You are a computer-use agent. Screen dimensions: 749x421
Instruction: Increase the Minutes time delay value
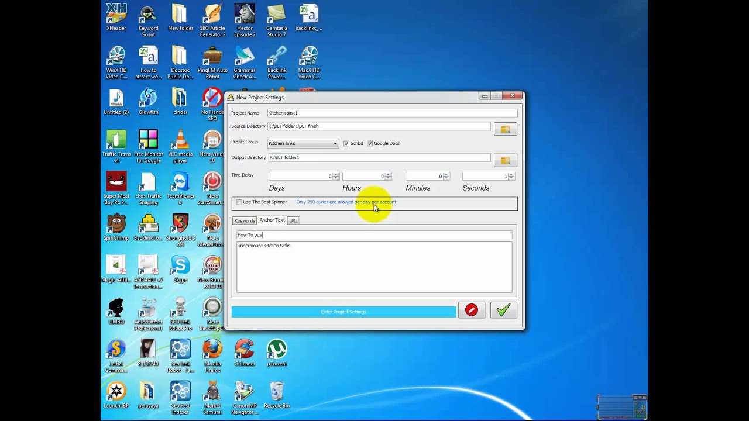point(446,174)
